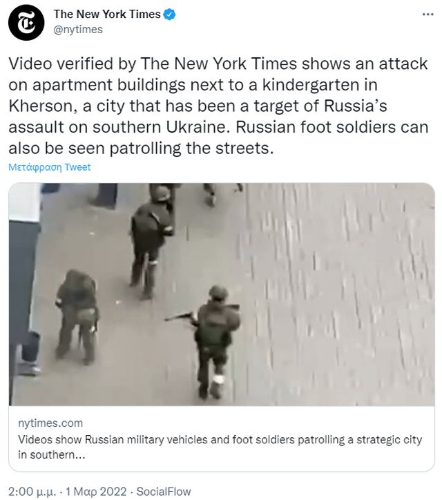Click the 2:00 μ.μ. timestamp
This screenshot has width=442, height=500.
click(32, 492)
